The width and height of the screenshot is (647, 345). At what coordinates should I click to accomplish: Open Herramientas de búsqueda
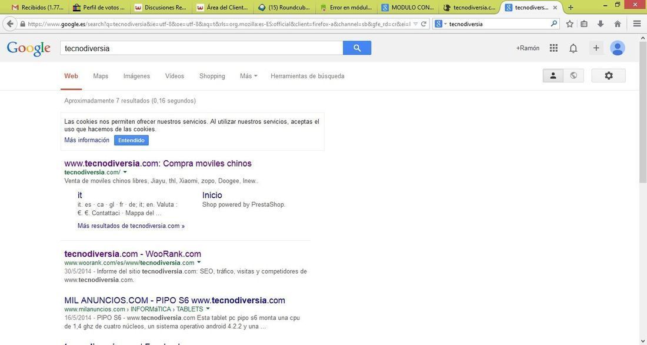tap(308, 76)
